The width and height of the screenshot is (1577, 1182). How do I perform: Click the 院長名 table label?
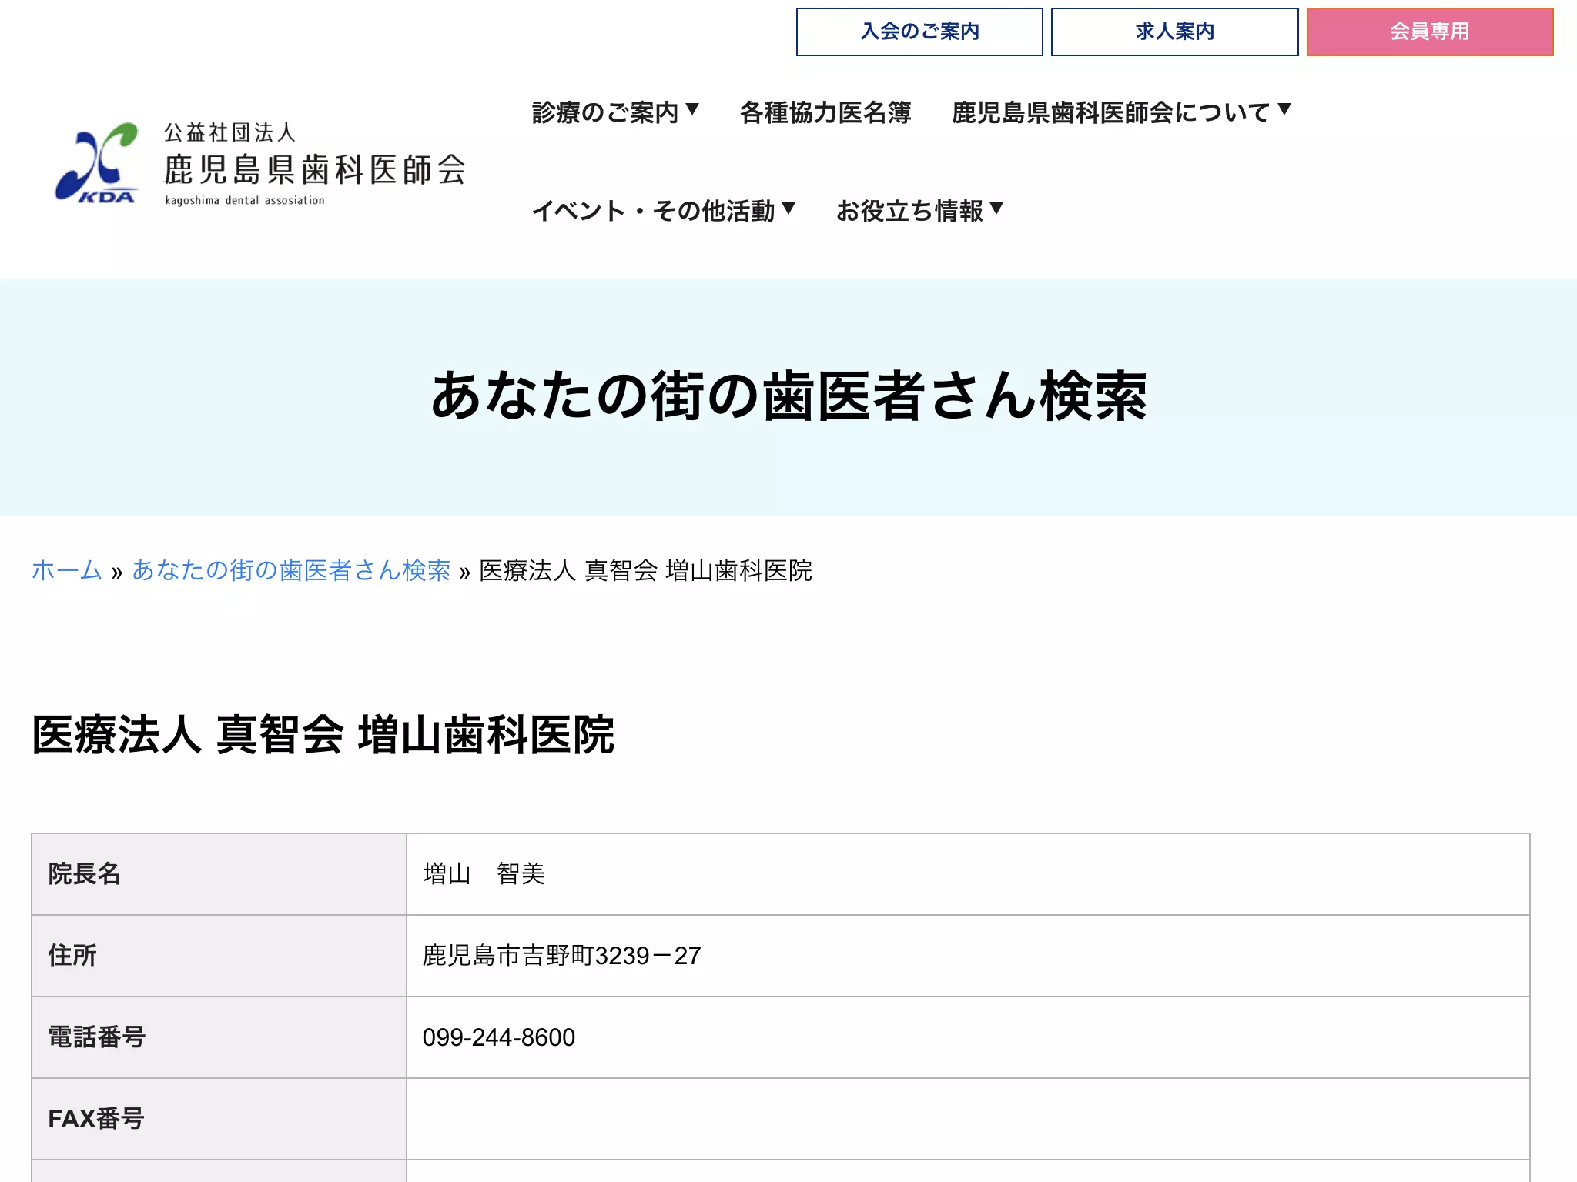(x=85, y=874)
